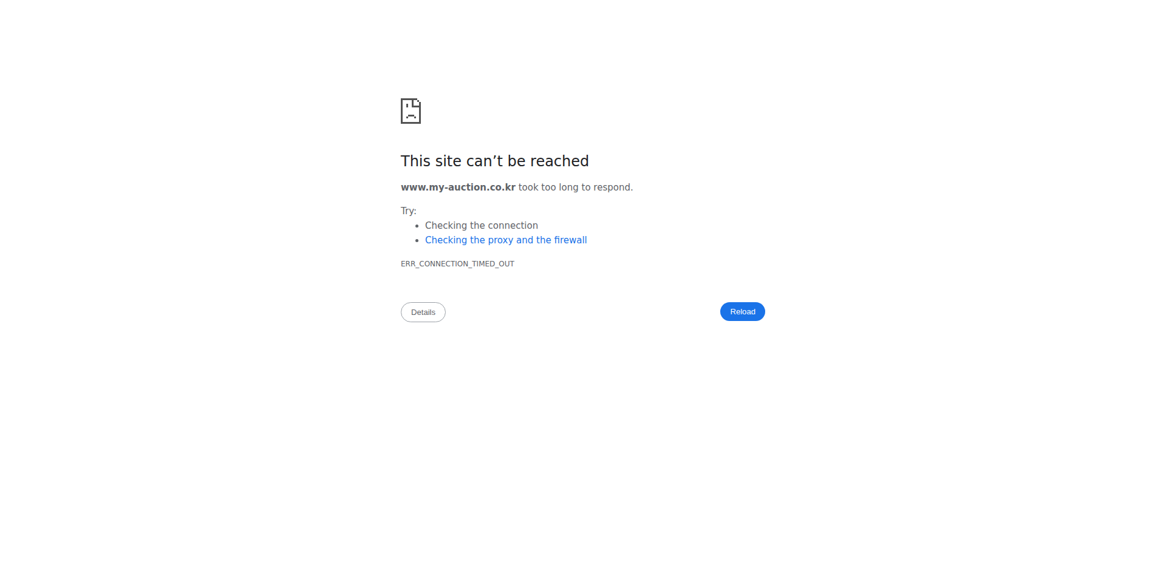The height and width of the screenshot is (571, 1166).
Task: Open the Details button
Action: pos(423,313)
